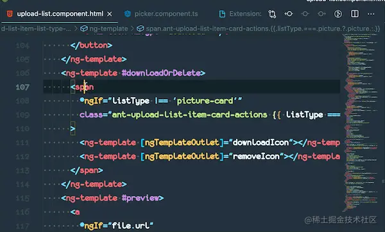This screenshot has height=232, width=385.
Task: Click line number 115 in the gutter
Action: (x=22, y=198)
